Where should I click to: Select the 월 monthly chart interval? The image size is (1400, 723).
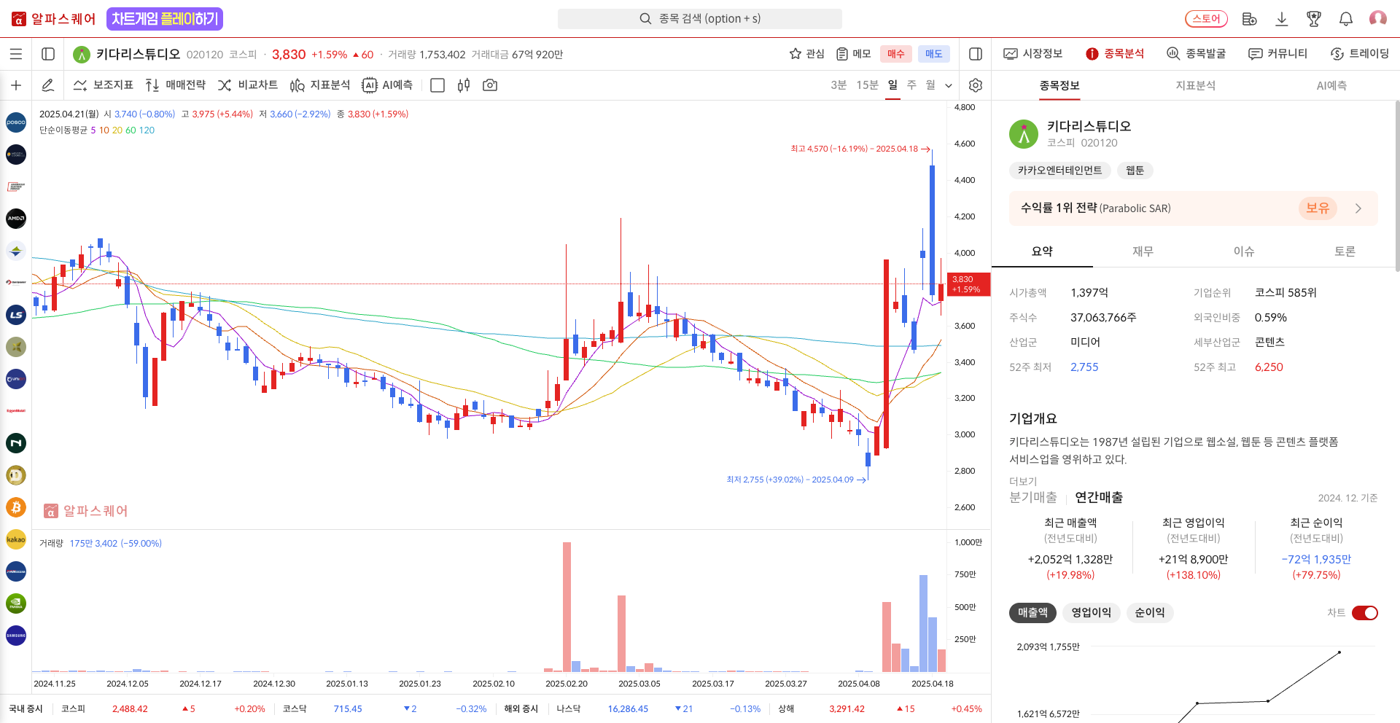pos(930,85)
